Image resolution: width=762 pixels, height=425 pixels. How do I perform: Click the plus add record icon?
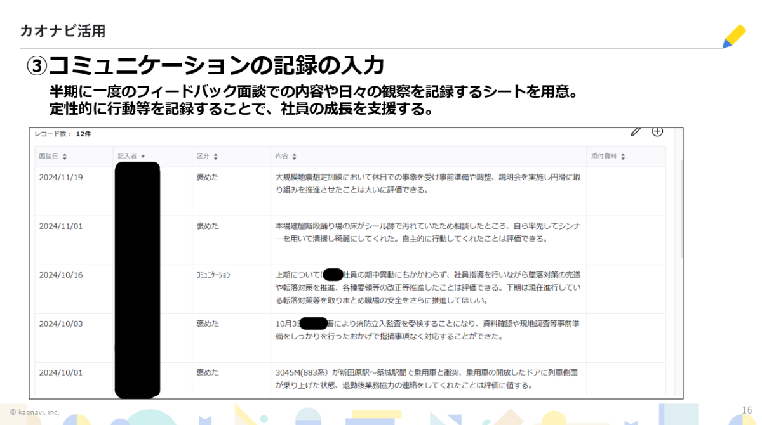pos(657,131)
